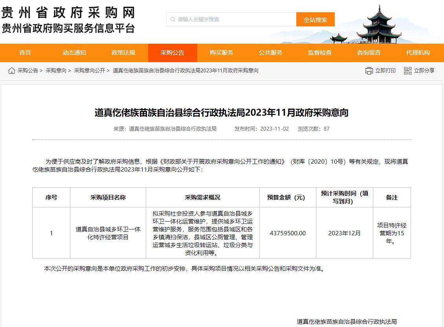Type in the keyword search field
Image resolution: width=444 pixels, height=327 pixels.
click(x=236, y=19)
